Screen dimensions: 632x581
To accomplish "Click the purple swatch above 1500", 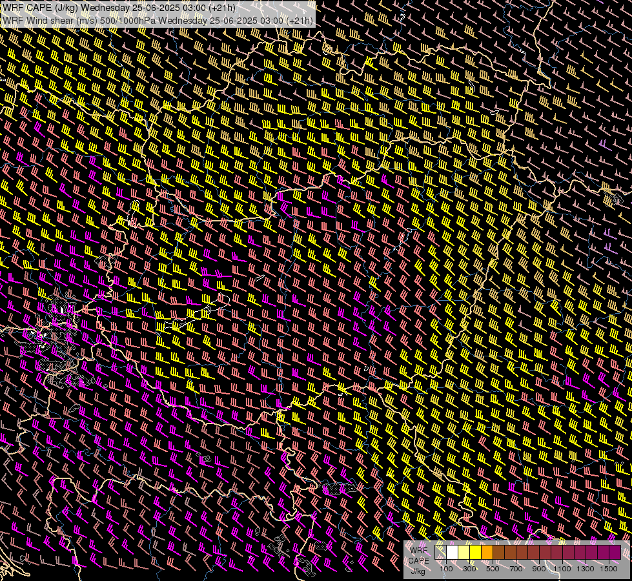I will [615, 552].
